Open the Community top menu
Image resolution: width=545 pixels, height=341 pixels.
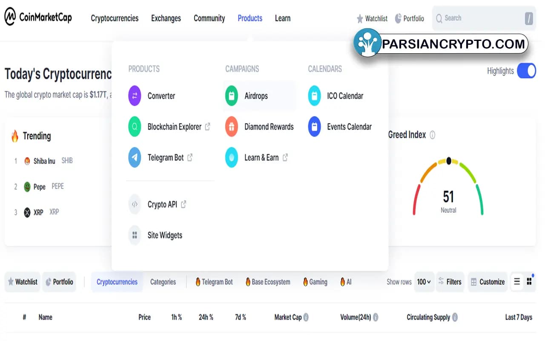209,18
